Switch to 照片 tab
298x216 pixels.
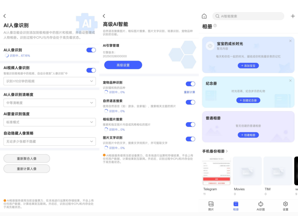[x=211, y=206]
